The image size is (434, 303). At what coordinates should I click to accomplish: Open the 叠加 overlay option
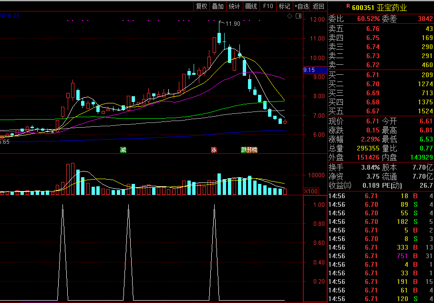tap(217, 6)
